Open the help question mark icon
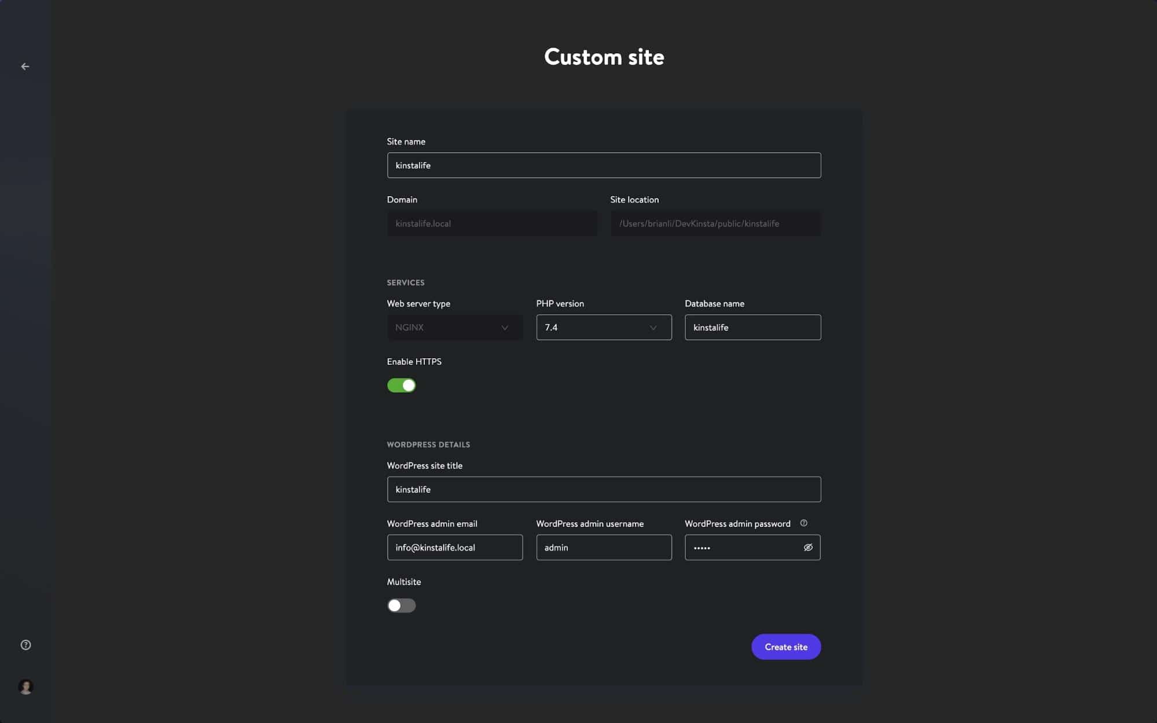 click(25, 644)
